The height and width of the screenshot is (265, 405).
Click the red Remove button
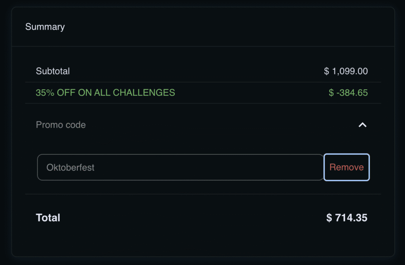(x=346, y=167)
